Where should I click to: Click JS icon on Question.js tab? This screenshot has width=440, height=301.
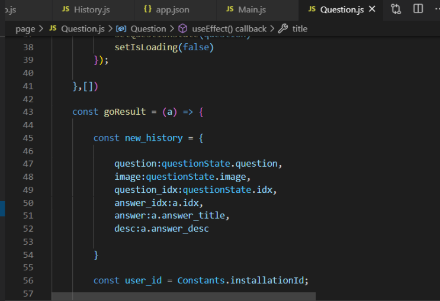pyautogui.click(x=311, y=9)
